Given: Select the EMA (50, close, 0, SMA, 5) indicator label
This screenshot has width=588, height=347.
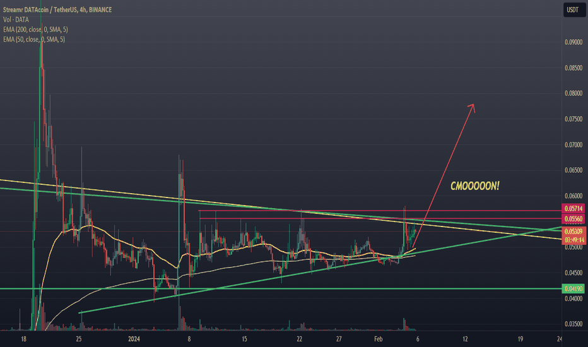Looking at the screenshot, I should 33,39.
